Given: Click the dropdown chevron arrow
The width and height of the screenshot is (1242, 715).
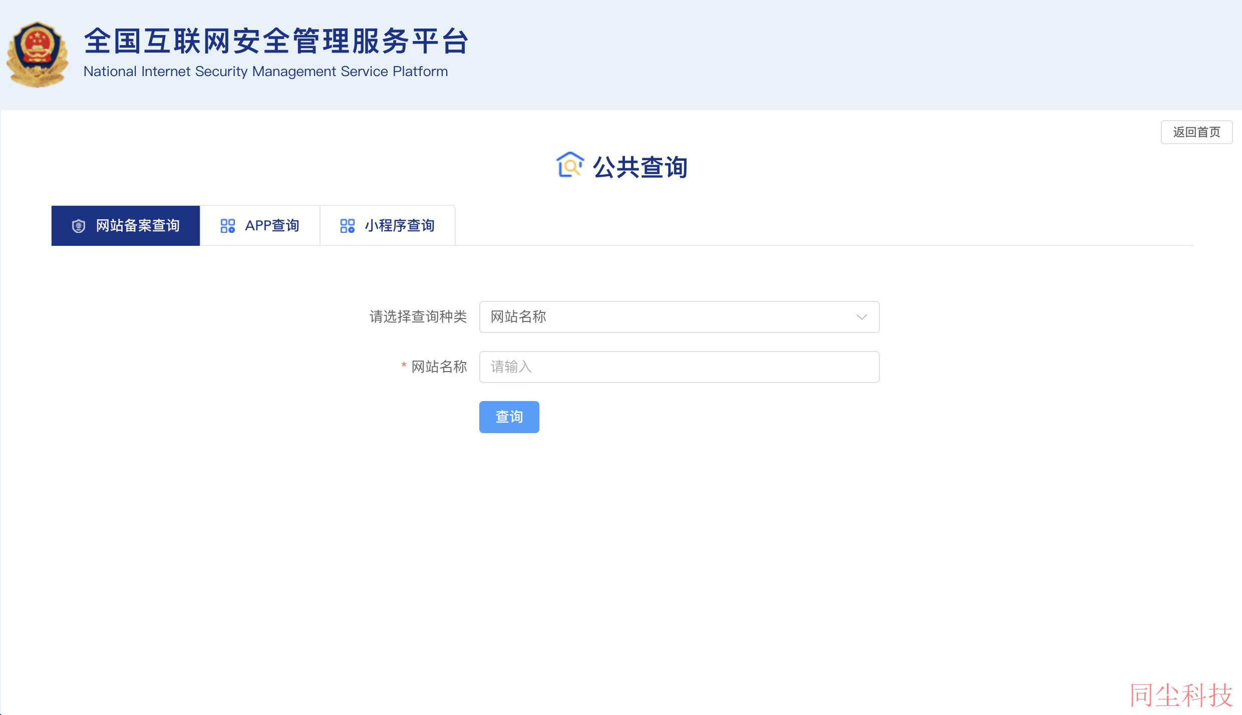Looking at the screenshot, I should pyautogui.click(x=861, y=317).
